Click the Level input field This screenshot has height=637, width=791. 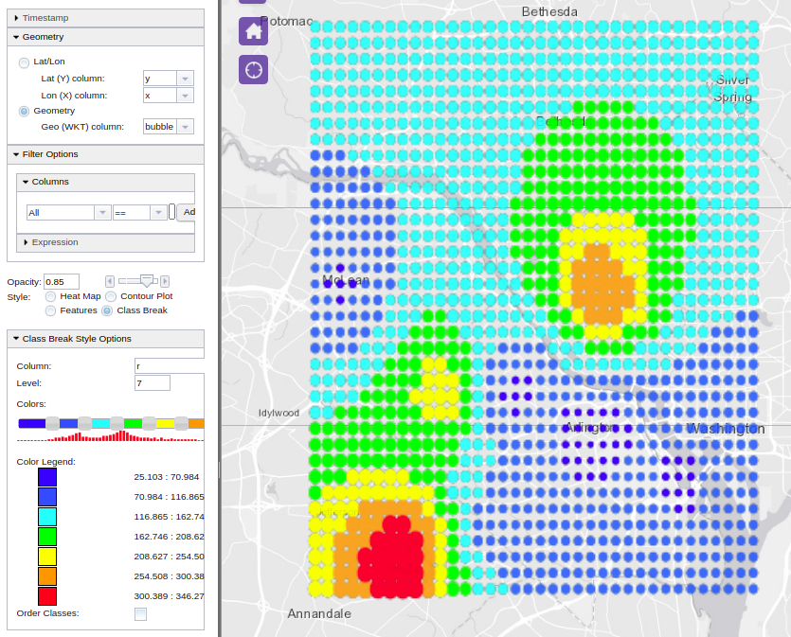click(153, 383)
